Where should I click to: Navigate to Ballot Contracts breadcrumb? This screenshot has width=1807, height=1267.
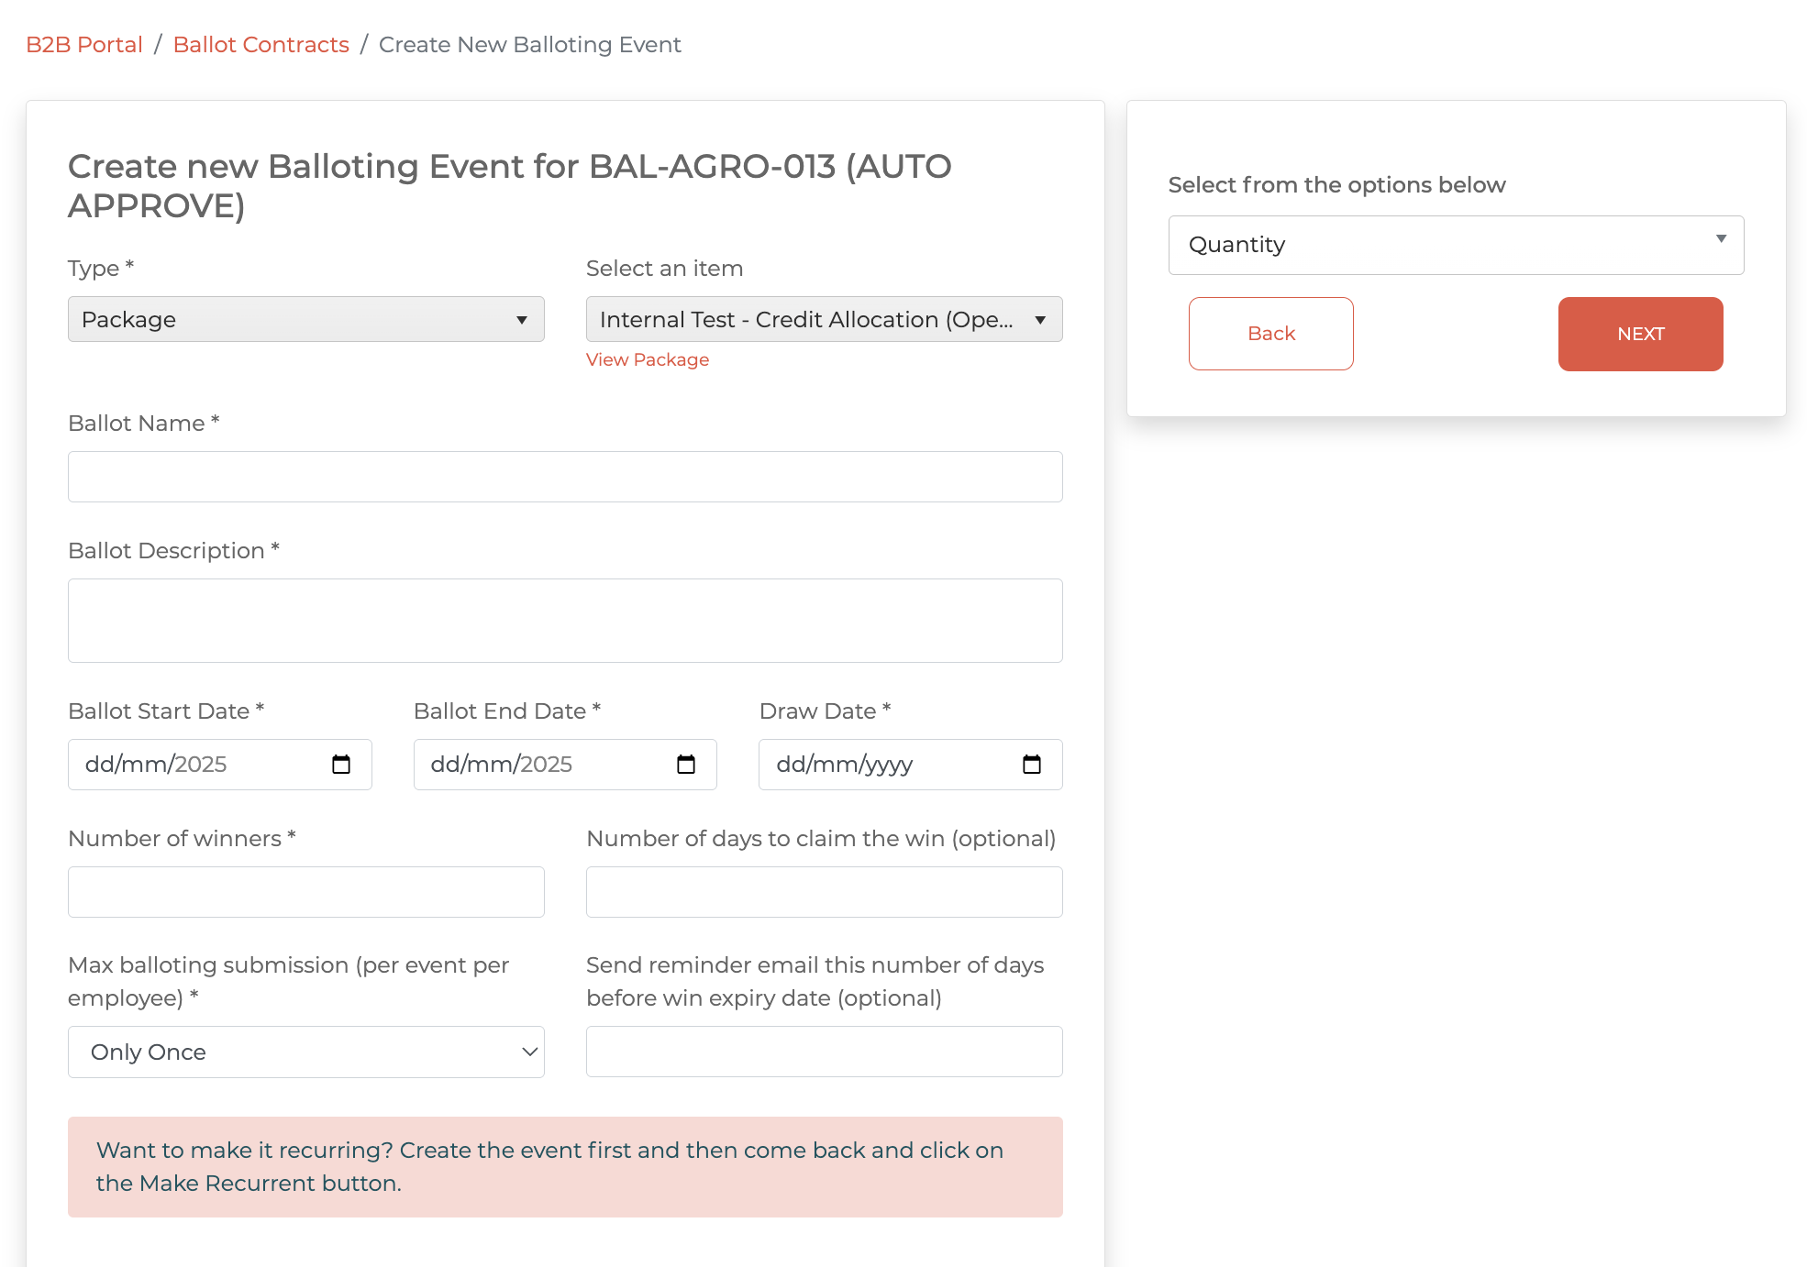261,45
